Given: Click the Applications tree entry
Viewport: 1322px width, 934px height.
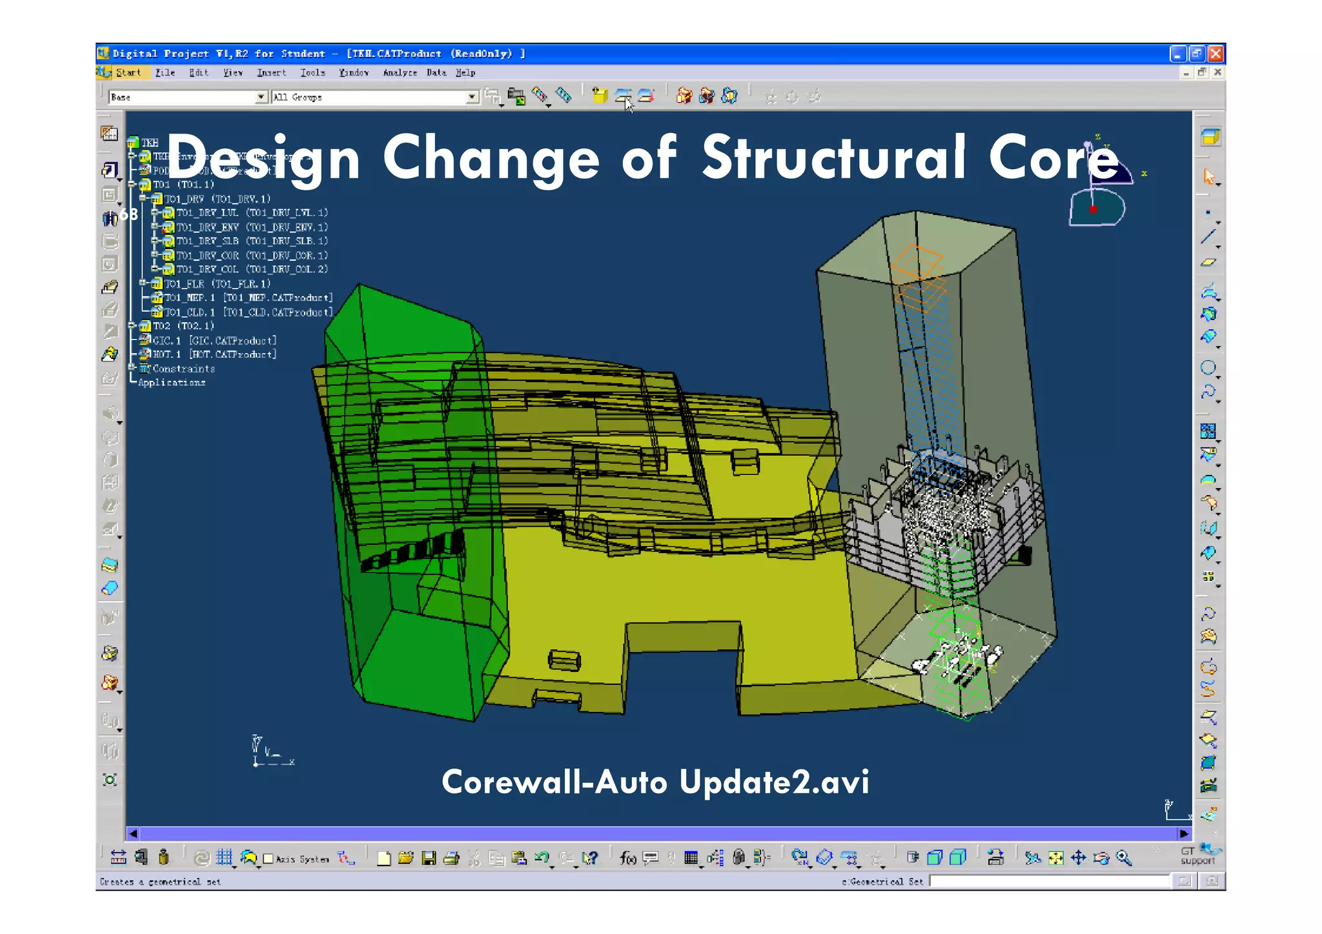Looking at the screenshot, I should (x=172, y=382).
